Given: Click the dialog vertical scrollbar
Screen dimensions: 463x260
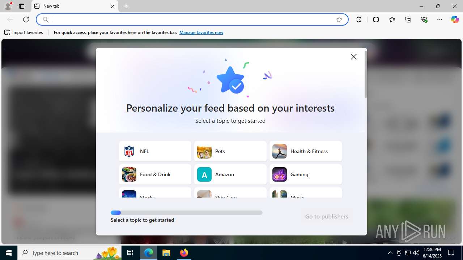Looking at the screenshot, I should click(x=366, y=74).
